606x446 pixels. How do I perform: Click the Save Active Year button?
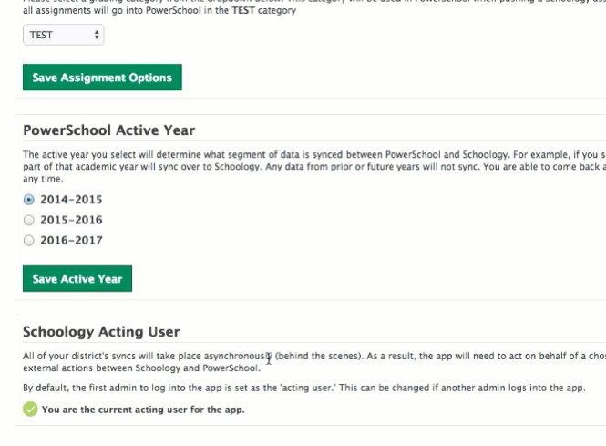(77, 278)
